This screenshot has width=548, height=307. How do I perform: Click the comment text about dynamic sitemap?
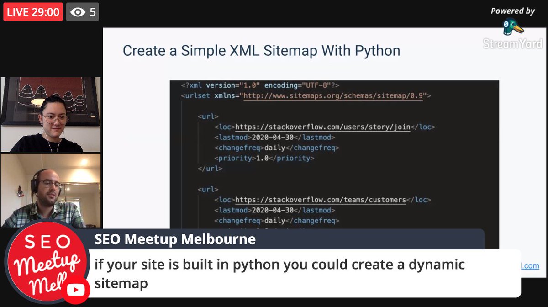pos(279,273)
